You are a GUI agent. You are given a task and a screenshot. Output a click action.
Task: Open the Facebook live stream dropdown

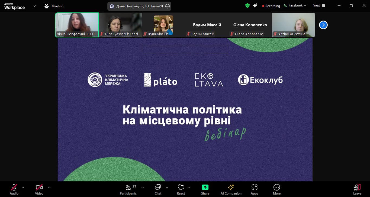click(x=295, y=5)
